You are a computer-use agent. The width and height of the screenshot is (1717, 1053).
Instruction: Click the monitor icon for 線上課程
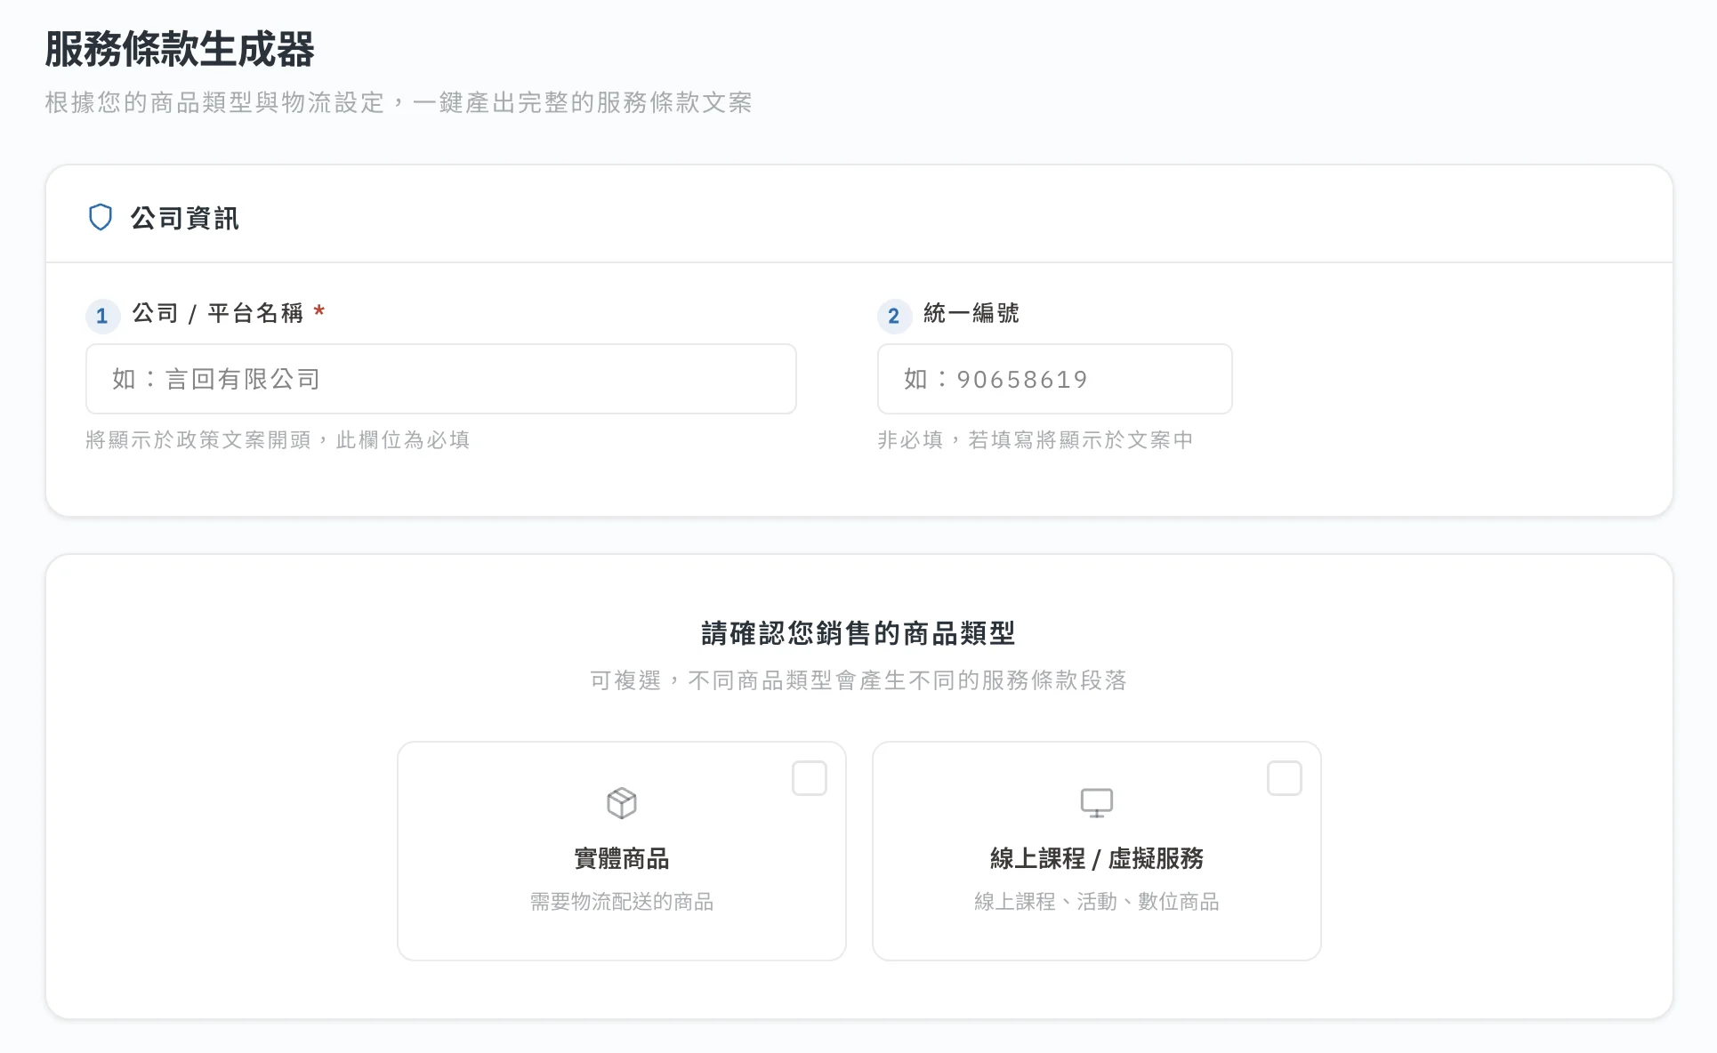click(x=1096, y=803)
